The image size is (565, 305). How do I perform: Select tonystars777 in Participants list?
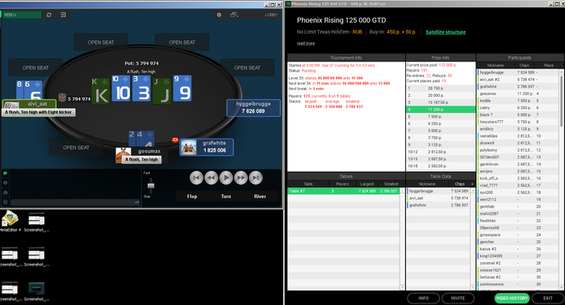click(x=518, y=122)
